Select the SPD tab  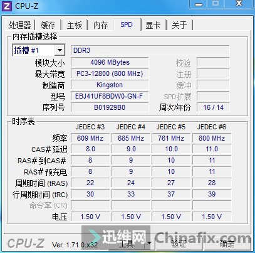point(127,24)
